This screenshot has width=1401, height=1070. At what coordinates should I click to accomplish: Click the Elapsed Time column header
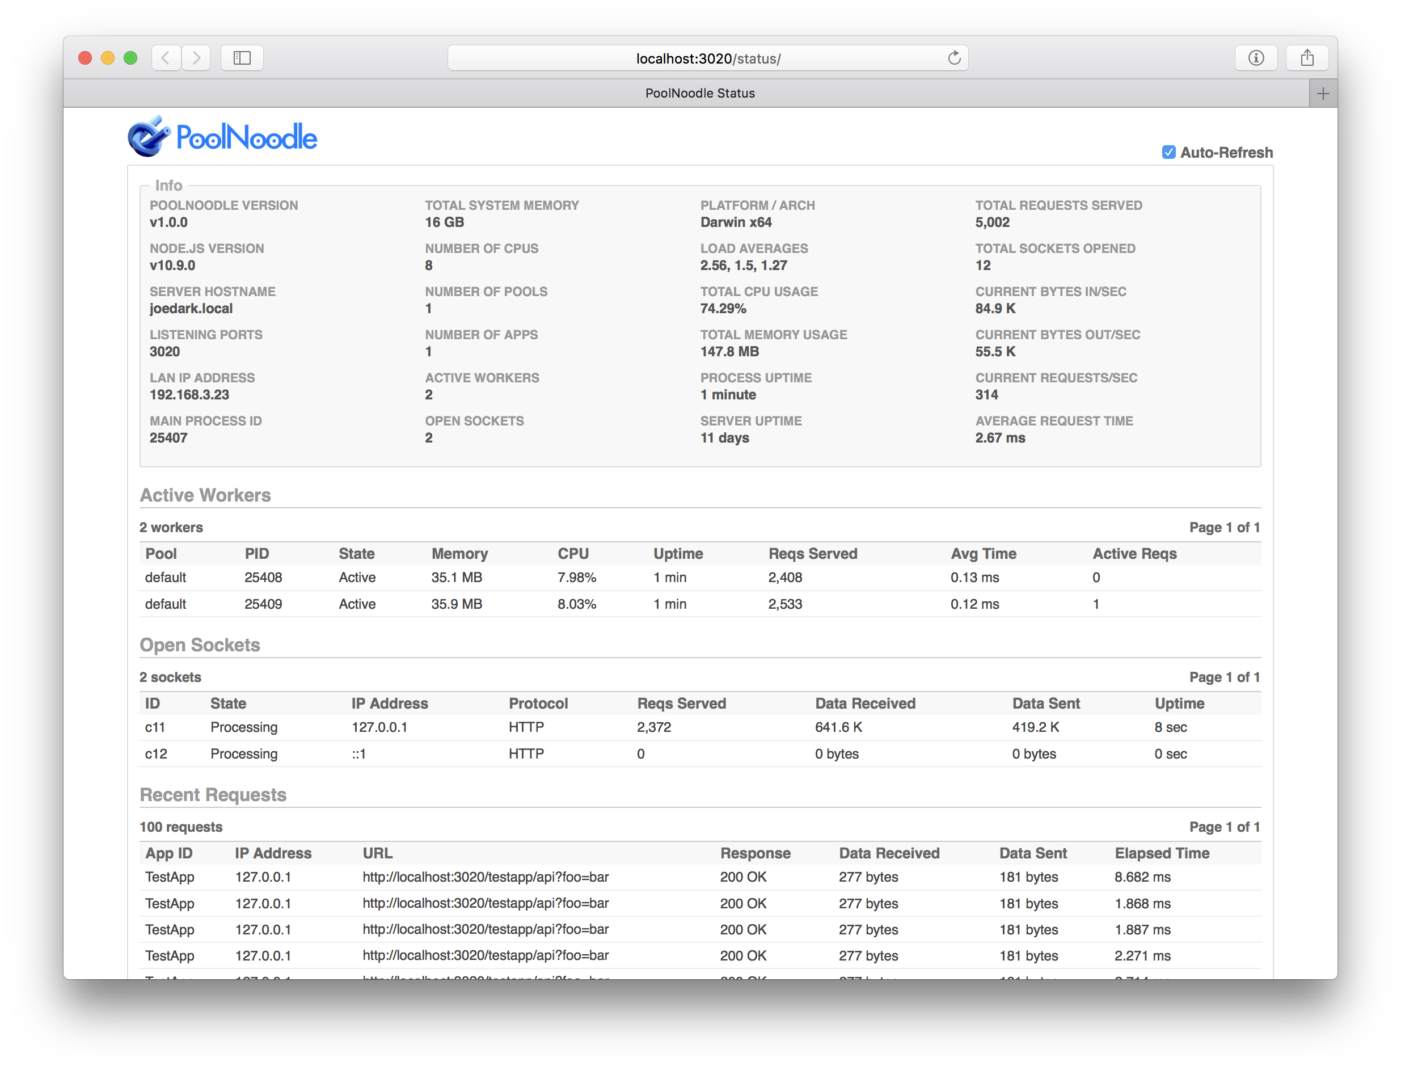point(1162,853)
